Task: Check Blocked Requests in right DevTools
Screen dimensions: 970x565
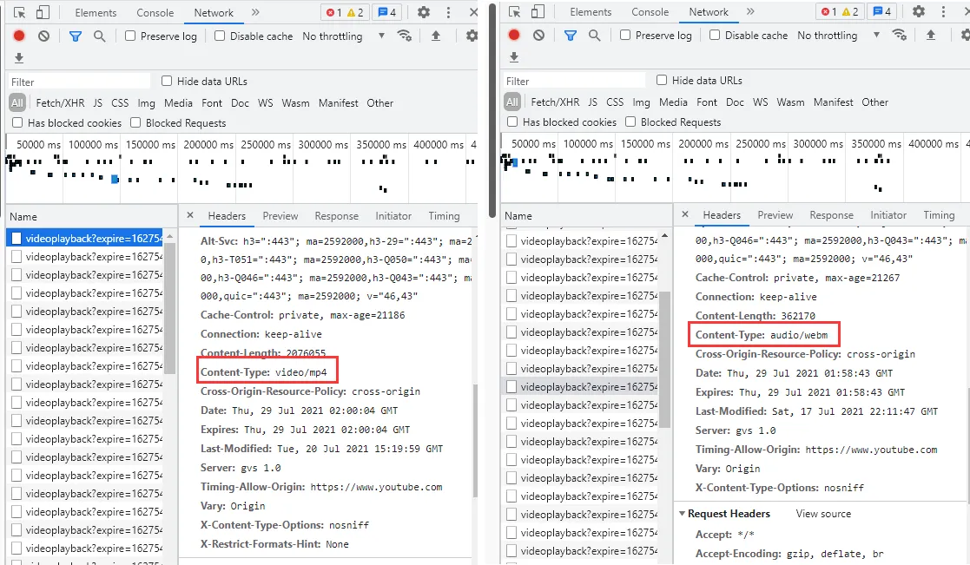Action: click(630, 122)
